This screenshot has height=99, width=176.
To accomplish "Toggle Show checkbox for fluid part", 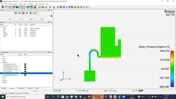I will pyautogui.click(x=20, y=29).
